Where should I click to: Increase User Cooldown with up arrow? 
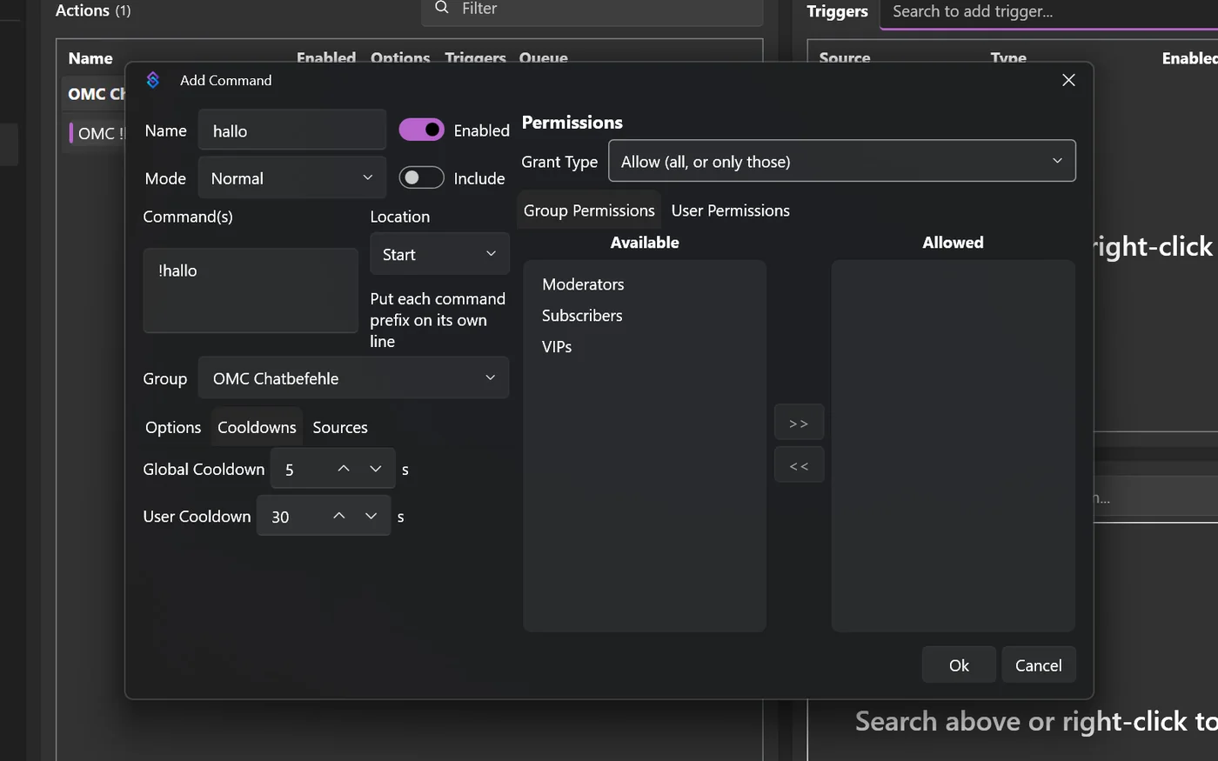tap(339, 516)
